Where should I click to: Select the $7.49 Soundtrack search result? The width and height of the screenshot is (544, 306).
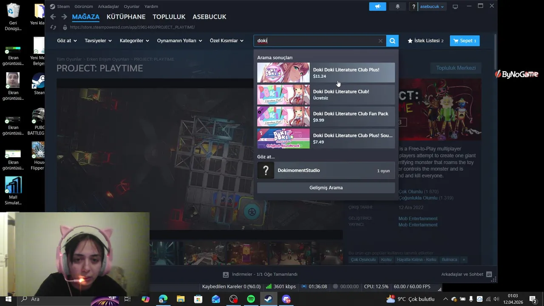326,138
